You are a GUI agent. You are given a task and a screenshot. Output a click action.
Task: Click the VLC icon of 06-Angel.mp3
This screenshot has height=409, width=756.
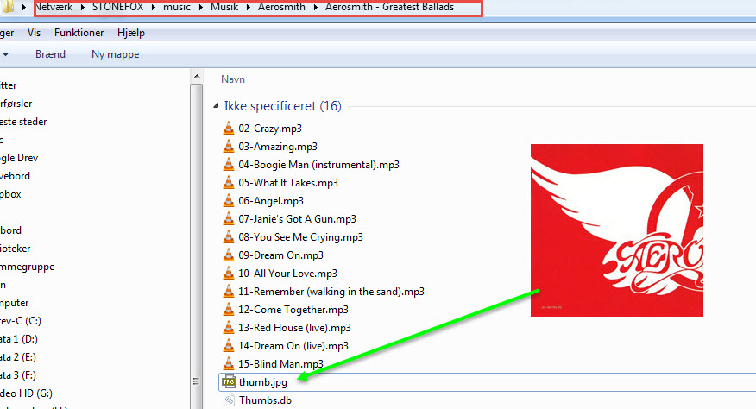pyautogui.click(x=229, y=200)
